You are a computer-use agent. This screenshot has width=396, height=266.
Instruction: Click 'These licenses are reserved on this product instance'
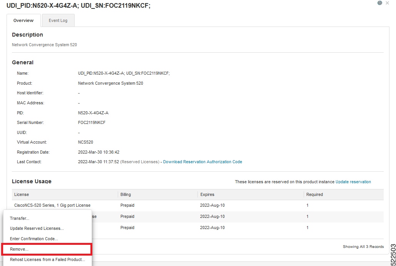(x=285, y=182)
